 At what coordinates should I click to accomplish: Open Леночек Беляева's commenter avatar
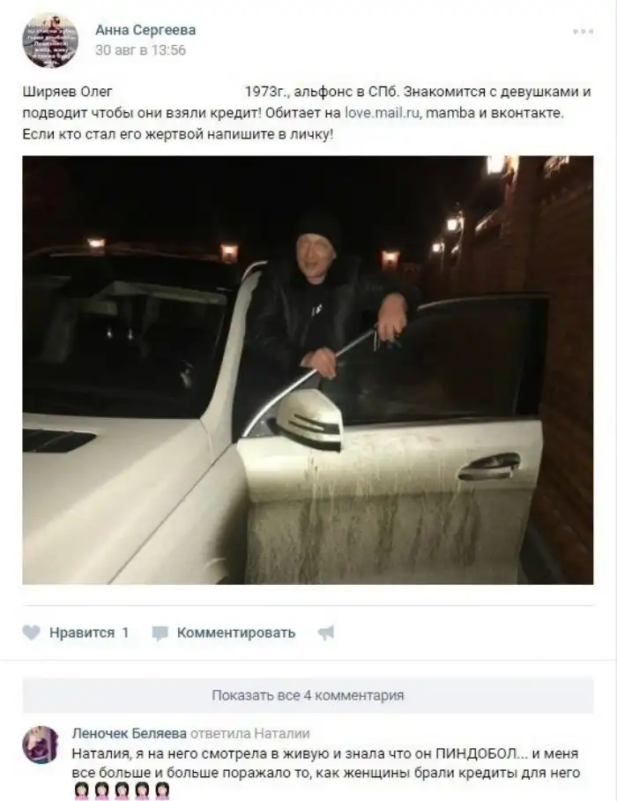41,745
